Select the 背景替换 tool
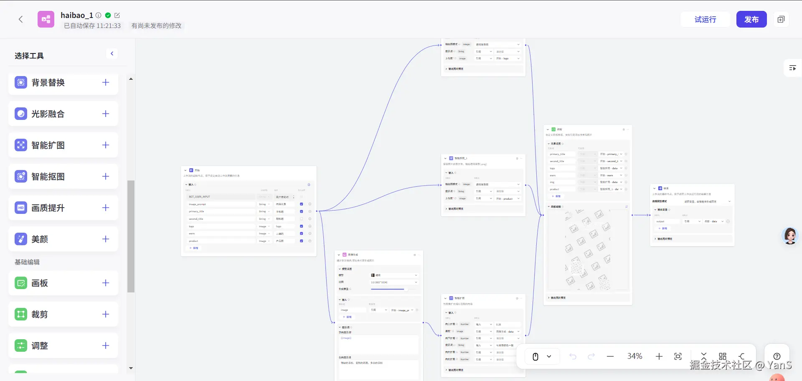Screen dimensions: 802x381 [63, 82]
